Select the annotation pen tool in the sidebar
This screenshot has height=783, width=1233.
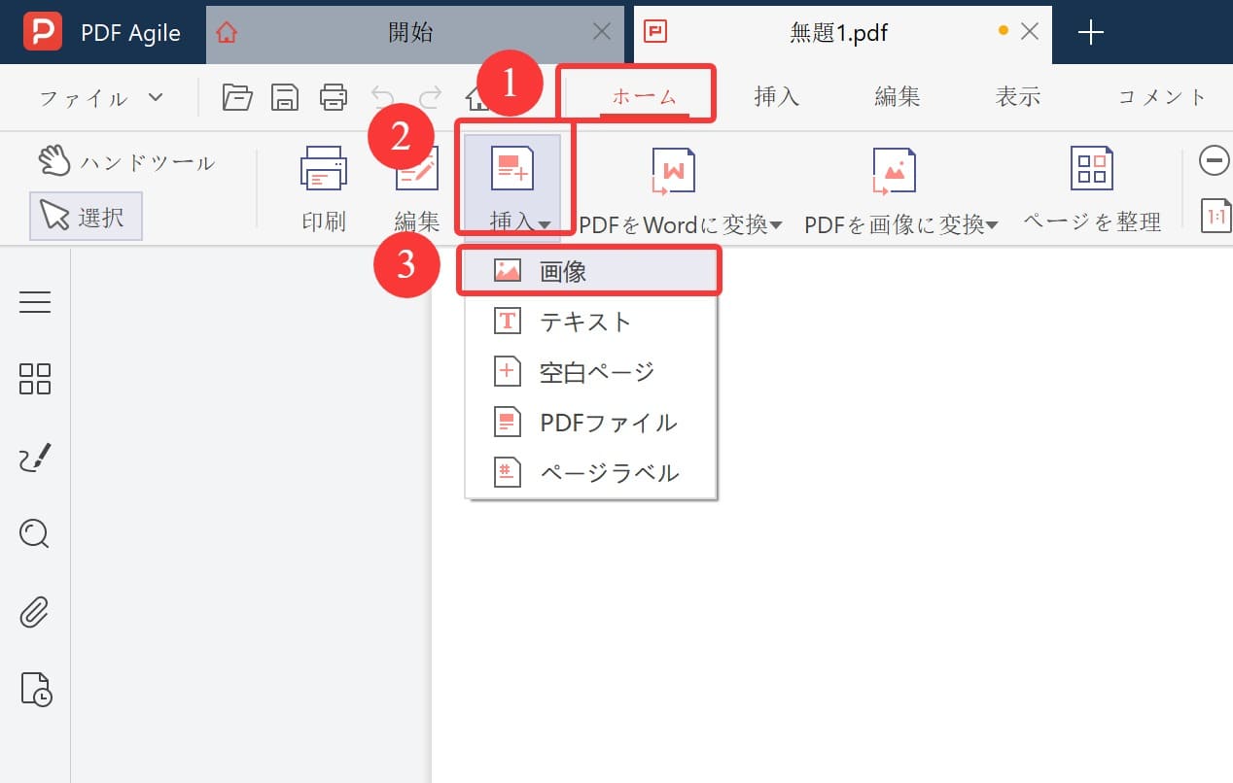(35, 457)
